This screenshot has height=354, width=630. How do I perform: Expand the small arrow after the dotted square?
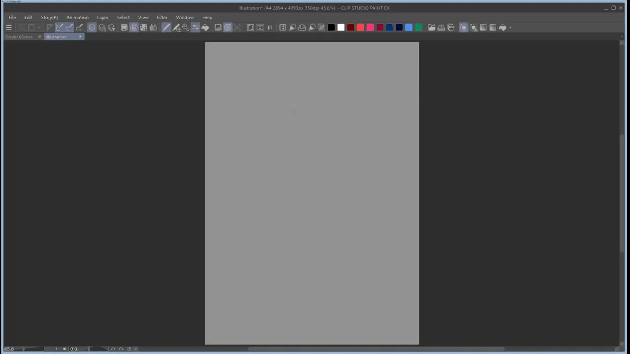coord(39,28)
